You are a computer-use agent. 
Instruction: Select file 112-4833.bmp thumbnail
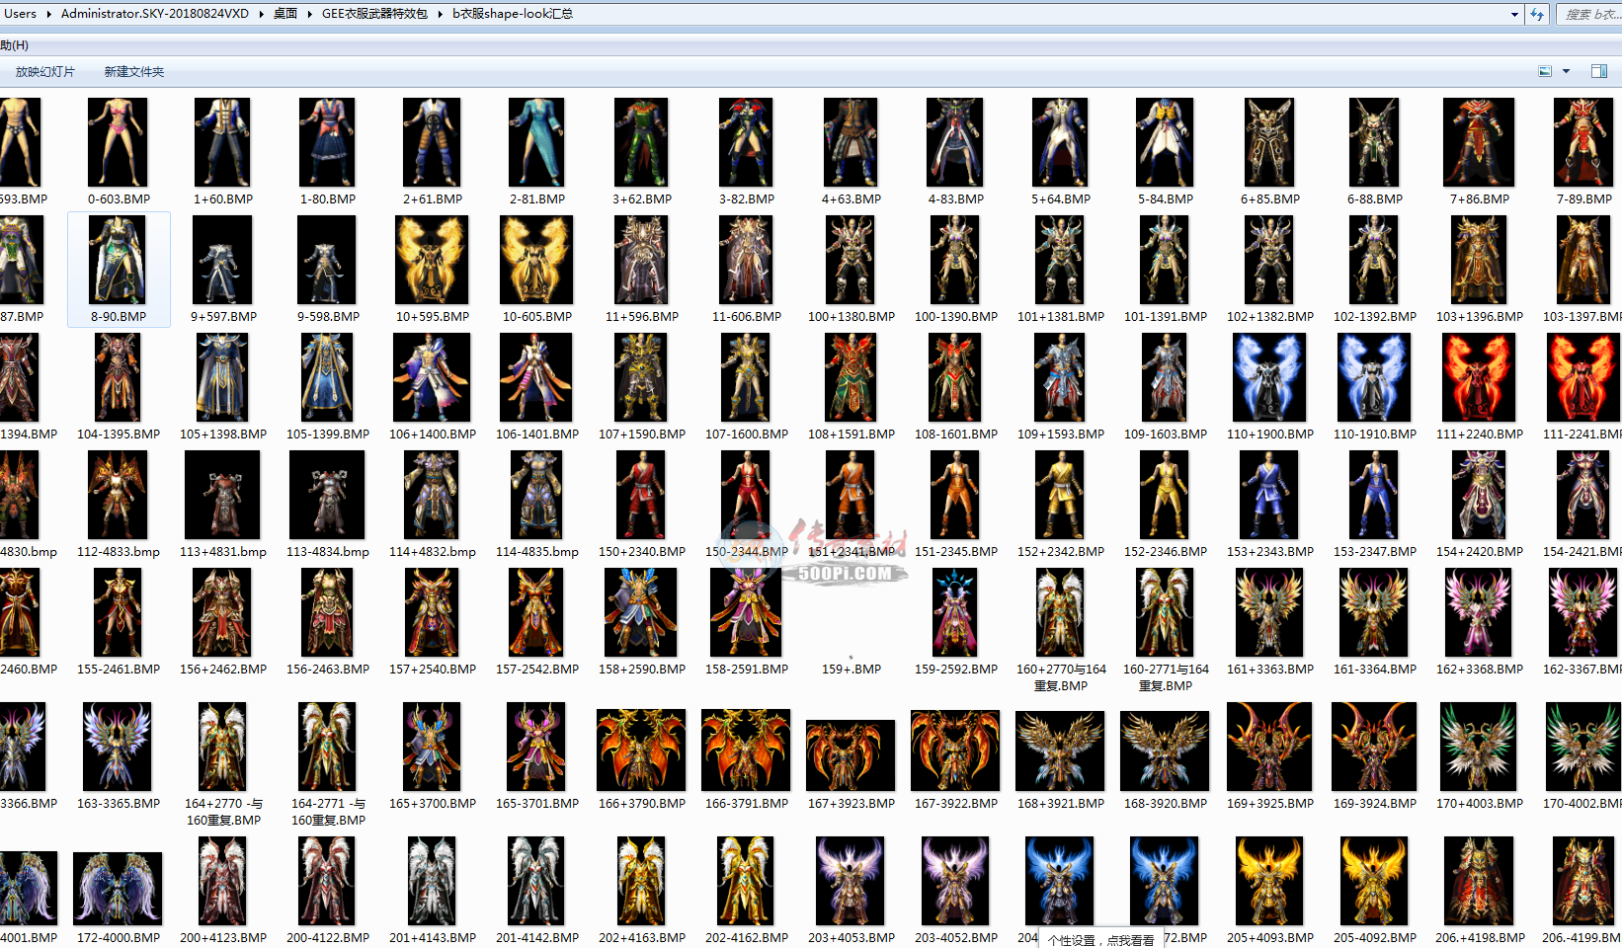point(118,495)
